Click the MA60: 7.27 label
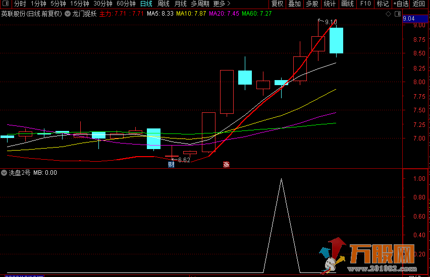Screen dimensions: 430x277 pyautogui.click(x=257, y=14)
